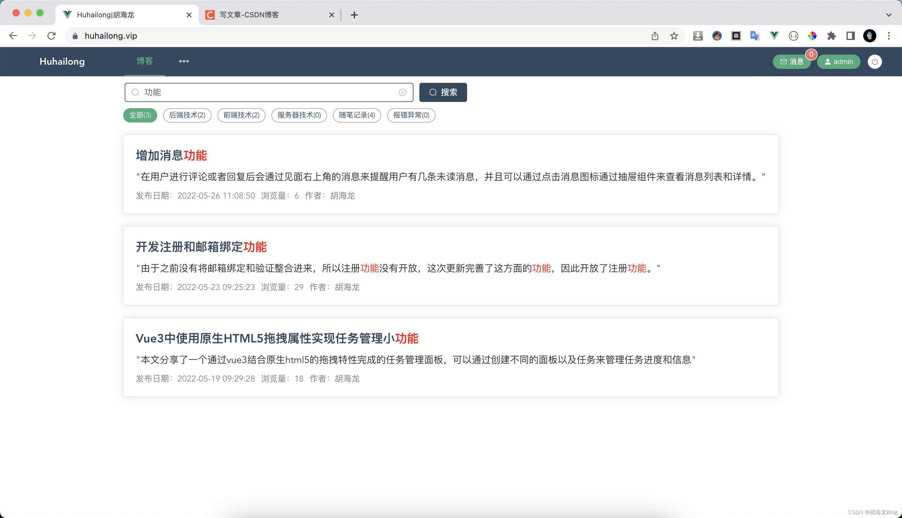This screenshot has height=518, width=902.
Task: Open Google Translate extension icon
Action: 755,36
